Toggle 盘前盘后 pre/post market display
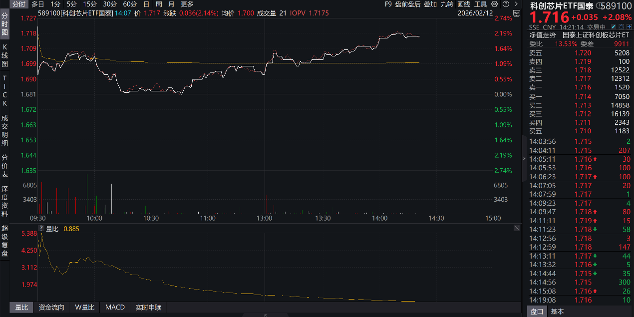Viewport: 634px width, 317px height. click(x=407, y=4)
